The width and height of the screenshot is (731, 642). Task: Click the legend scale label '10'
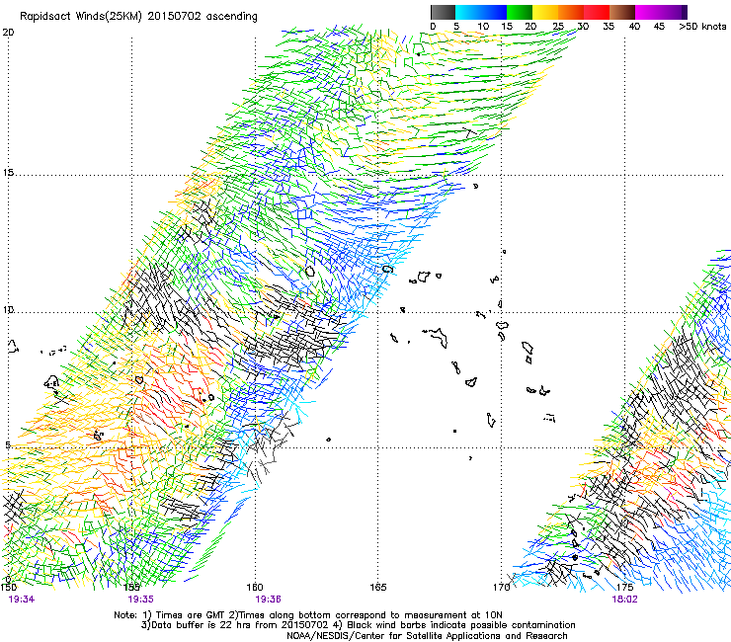[x=483, y=27]
